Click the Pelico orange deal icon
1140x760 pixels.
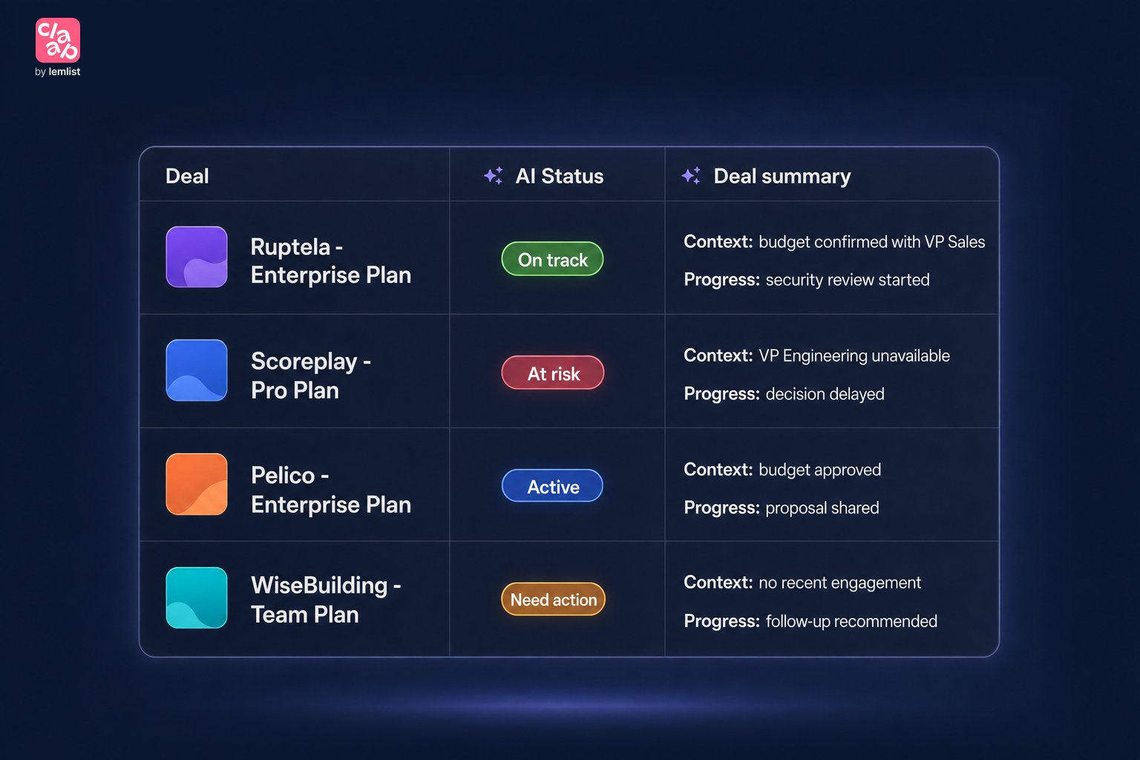[197, 484]
